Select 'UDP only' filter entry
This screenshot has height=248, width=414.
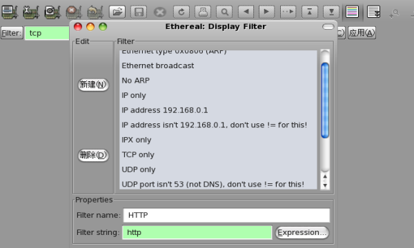click(218, 169)
